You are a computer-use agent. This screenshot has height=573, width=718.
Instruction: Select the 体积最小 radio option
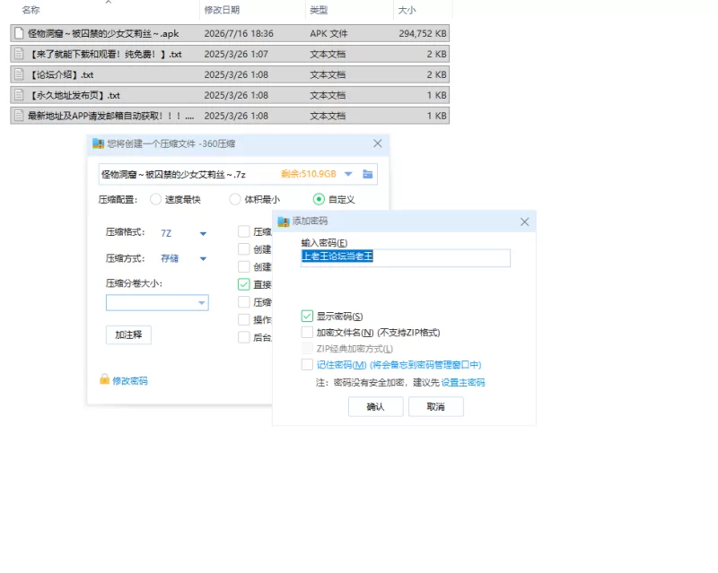[x=235, y=199]
